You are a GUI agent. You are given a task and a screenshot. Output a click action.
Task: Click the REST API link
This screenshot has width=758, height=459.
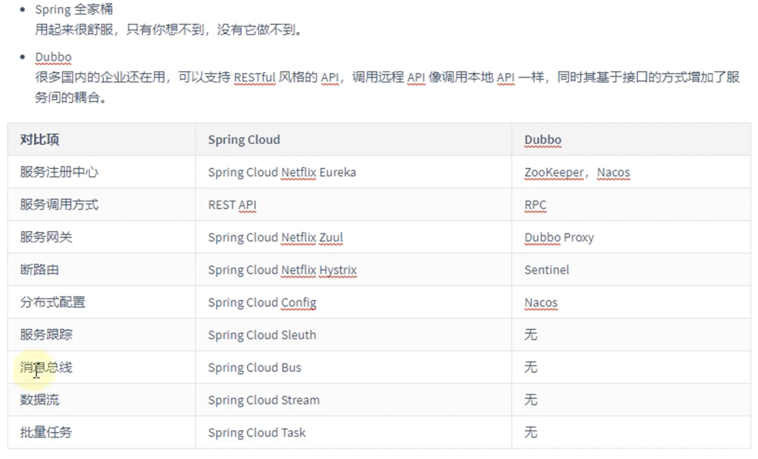[x=232, y=205]
